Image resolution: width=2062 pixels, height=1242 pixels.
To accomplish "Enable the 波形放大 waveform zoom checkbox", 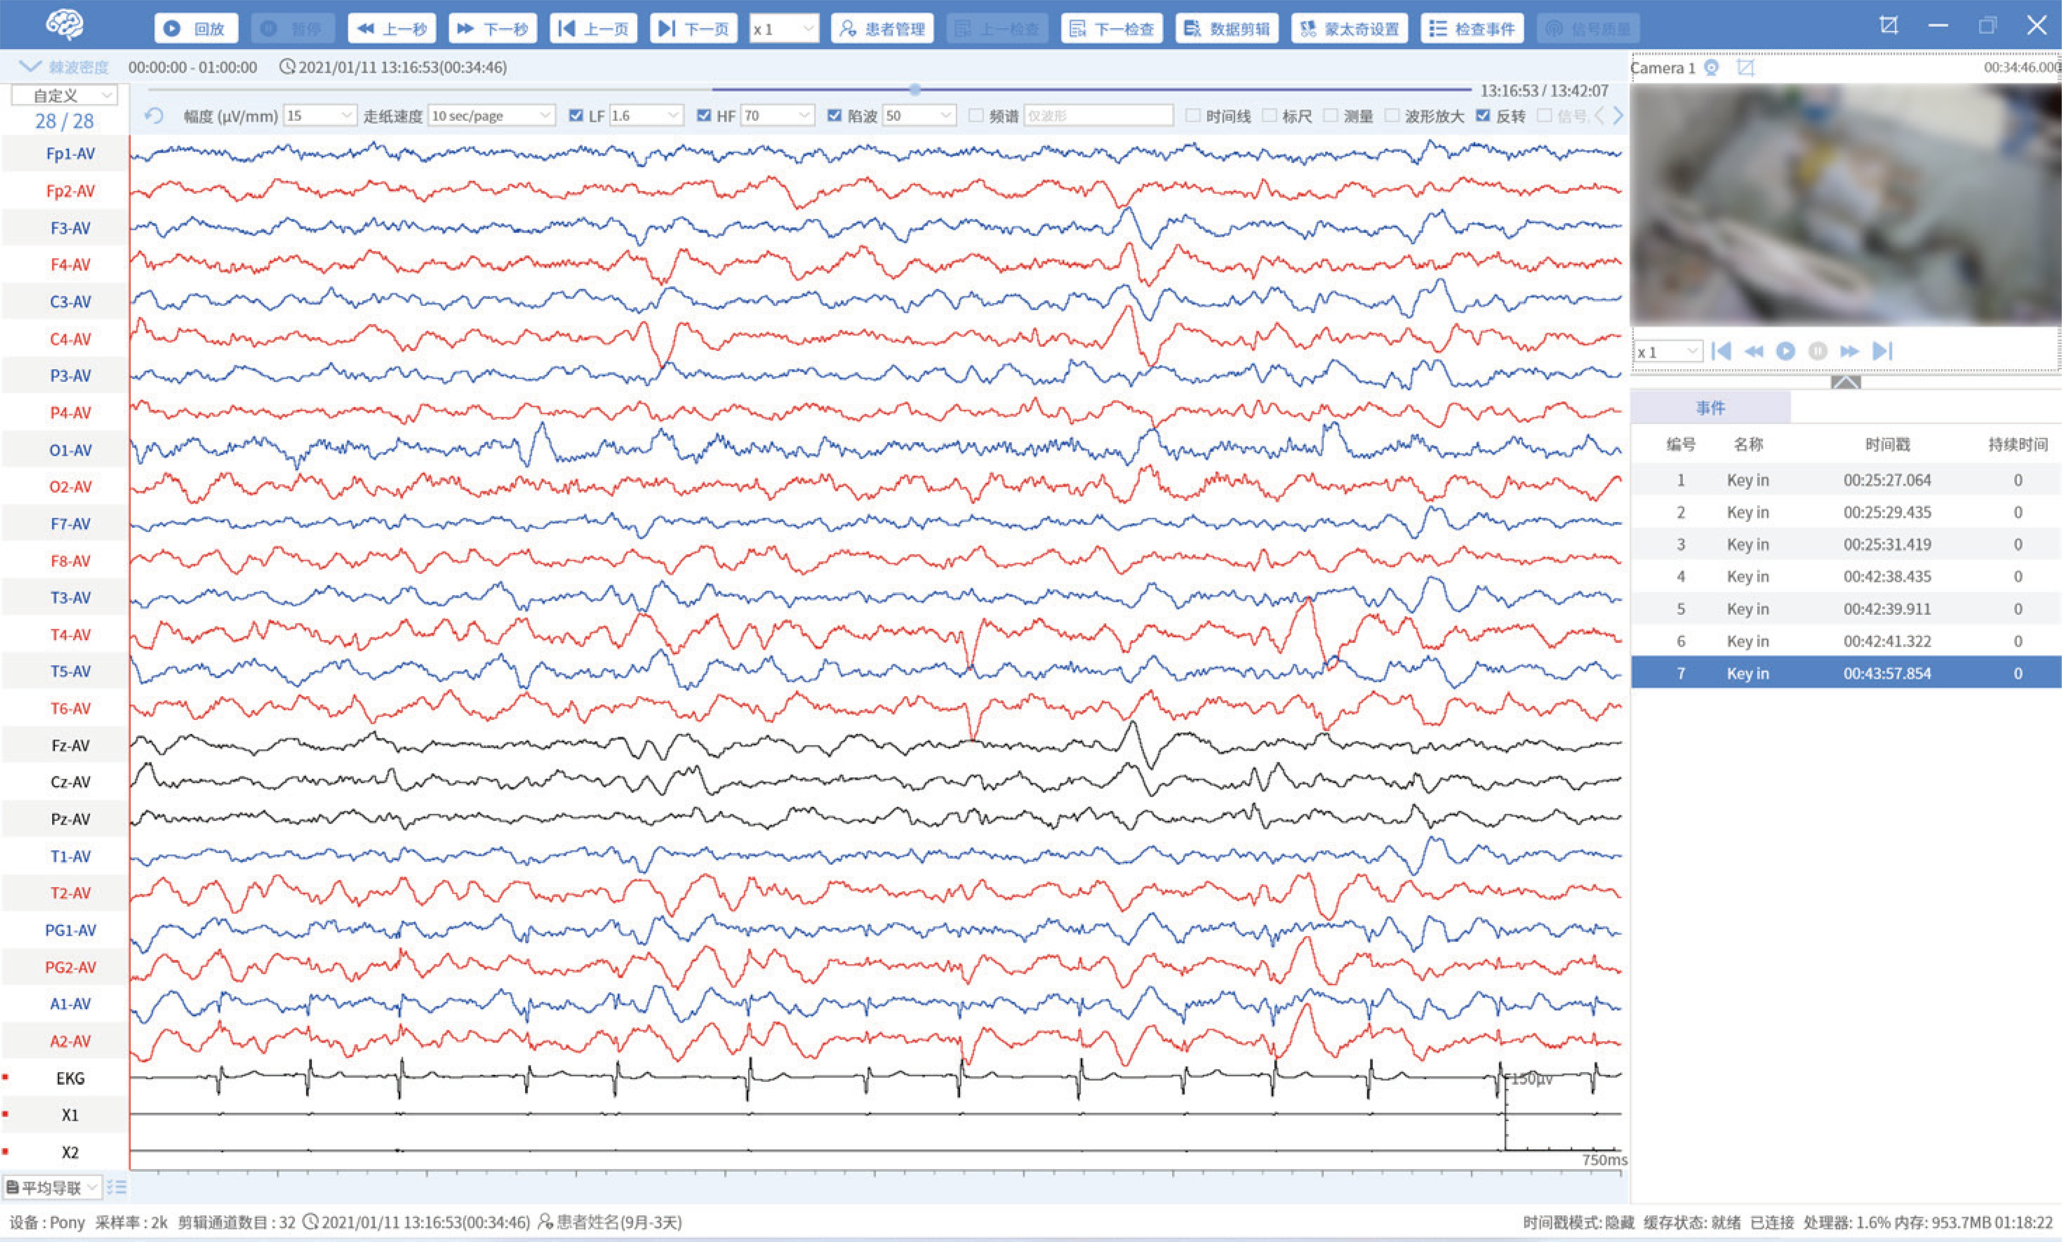I will click(x=1392, y=116).
